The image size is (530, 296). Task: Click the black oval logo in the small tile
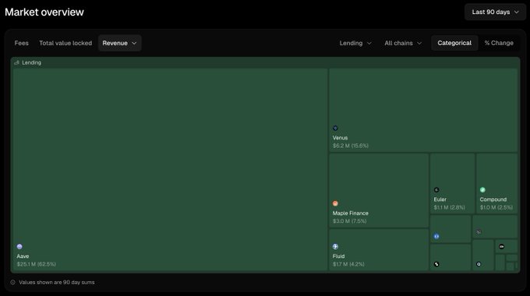coord(502,247)
